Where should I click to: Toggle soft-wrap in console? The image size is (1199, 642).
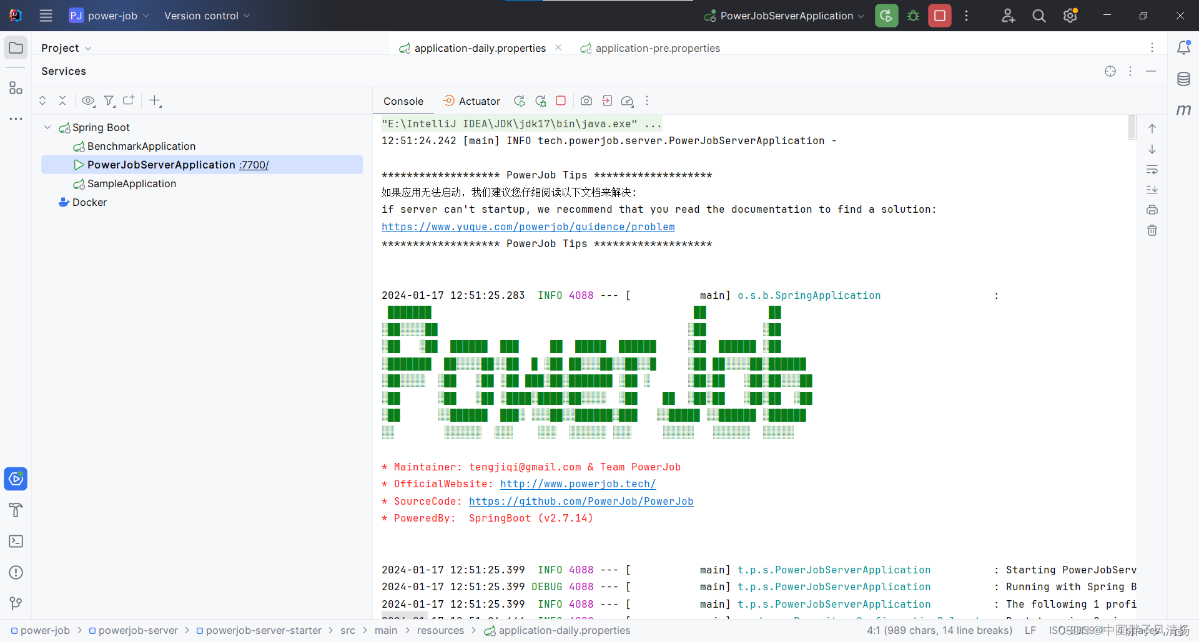click(x=1152, y=170)
